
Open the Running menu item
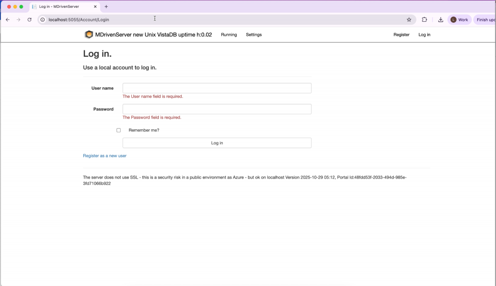[x=229, y=35]
